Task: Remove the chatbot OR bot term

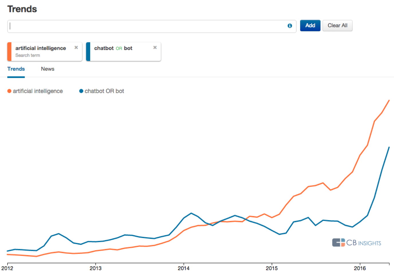Action: pyautogui.click(x=155, y=48)
